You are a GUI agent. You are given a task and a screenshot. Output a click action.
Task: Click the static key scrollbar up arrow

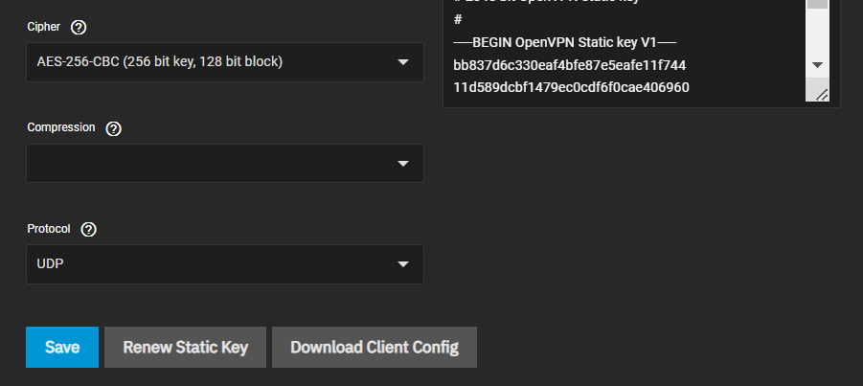pos(817,3)
